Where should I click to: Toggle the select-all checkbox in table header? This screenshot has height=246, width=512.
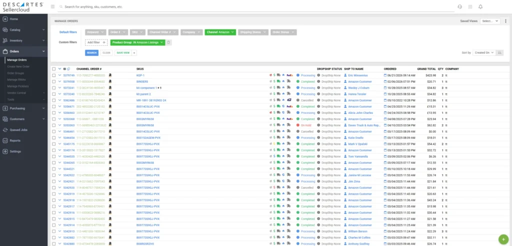click(x=54, y=69)
